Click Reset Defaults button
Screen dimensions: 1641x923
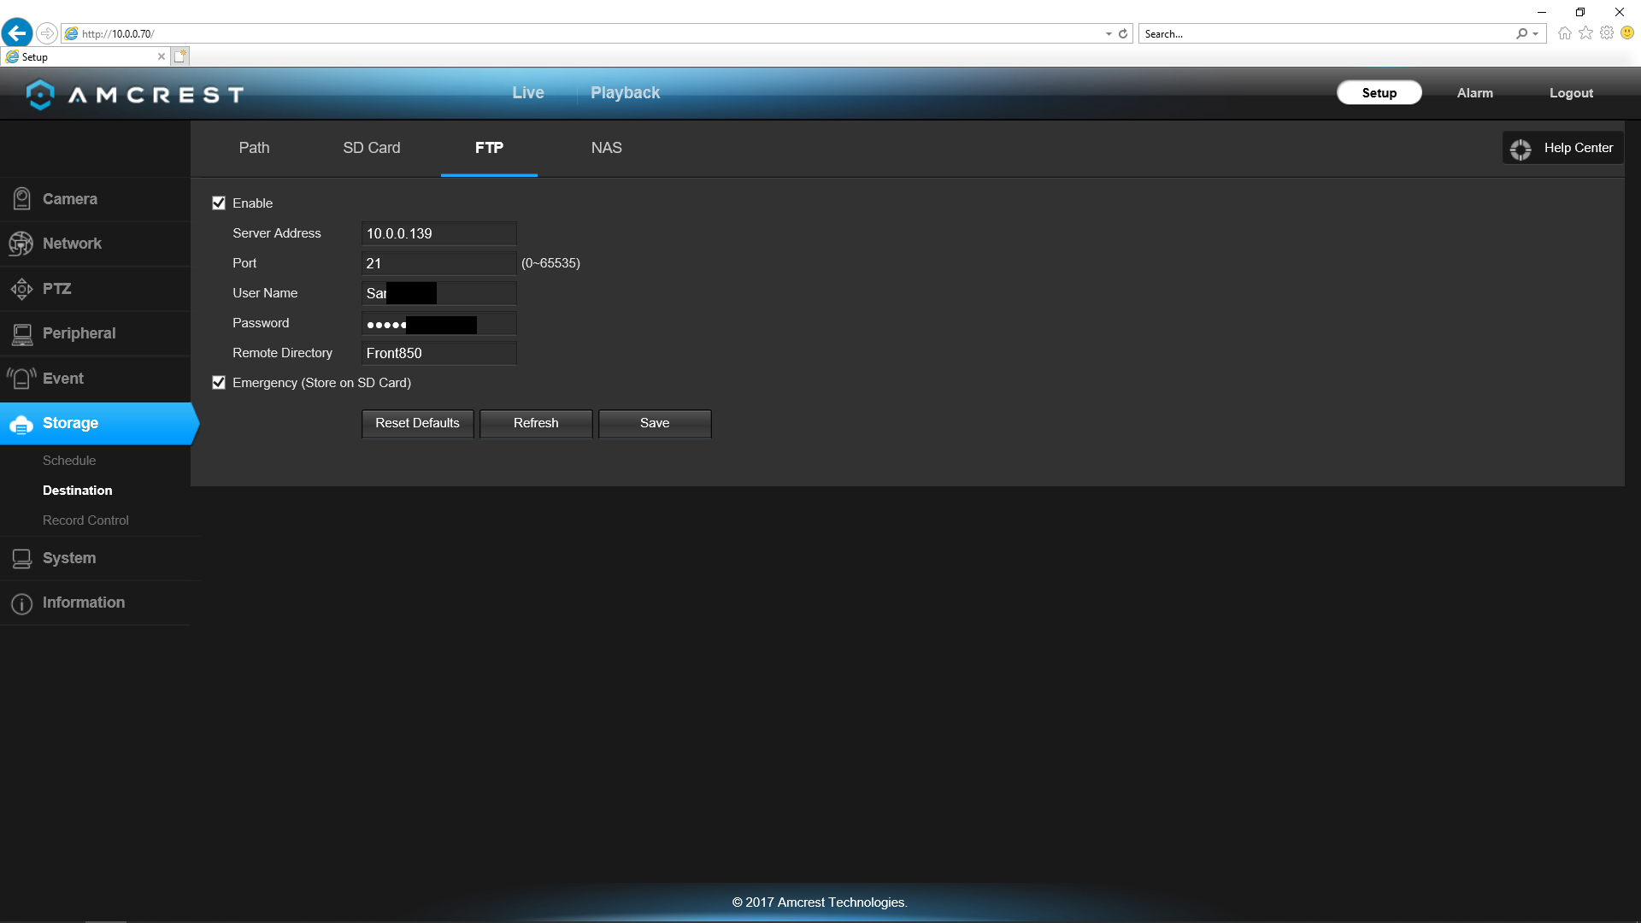[x=417, y=424]
